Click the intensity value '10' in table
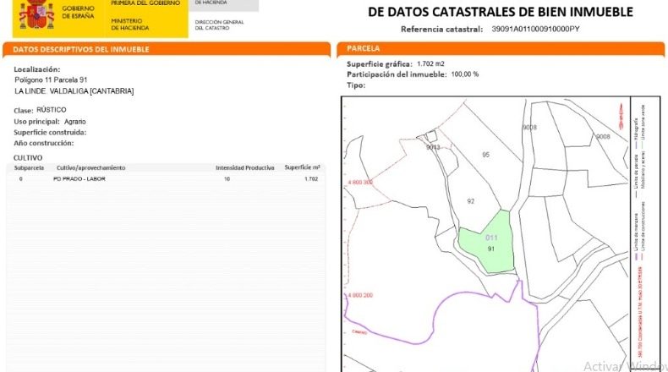This screenshot has width=668, height=372. [227, 179]
